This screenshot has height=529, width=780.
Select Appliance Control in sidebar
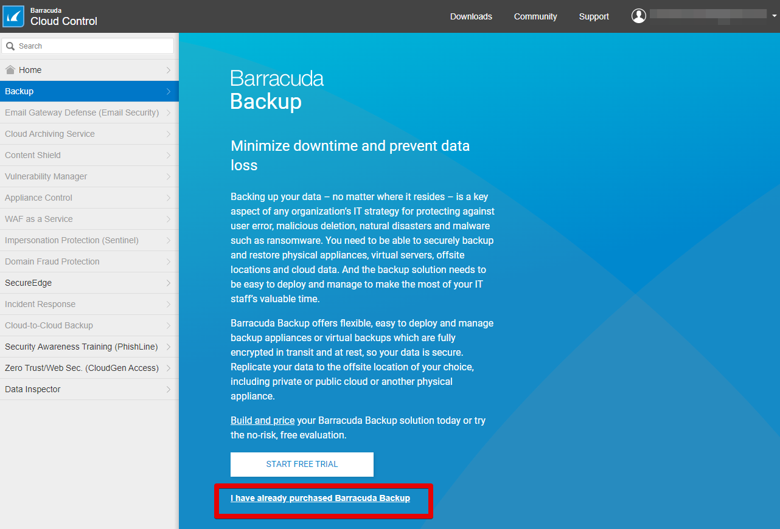89,198
